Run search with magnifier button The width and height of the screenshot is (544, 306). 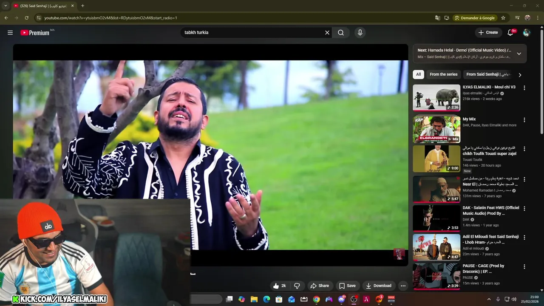(341, 32)
